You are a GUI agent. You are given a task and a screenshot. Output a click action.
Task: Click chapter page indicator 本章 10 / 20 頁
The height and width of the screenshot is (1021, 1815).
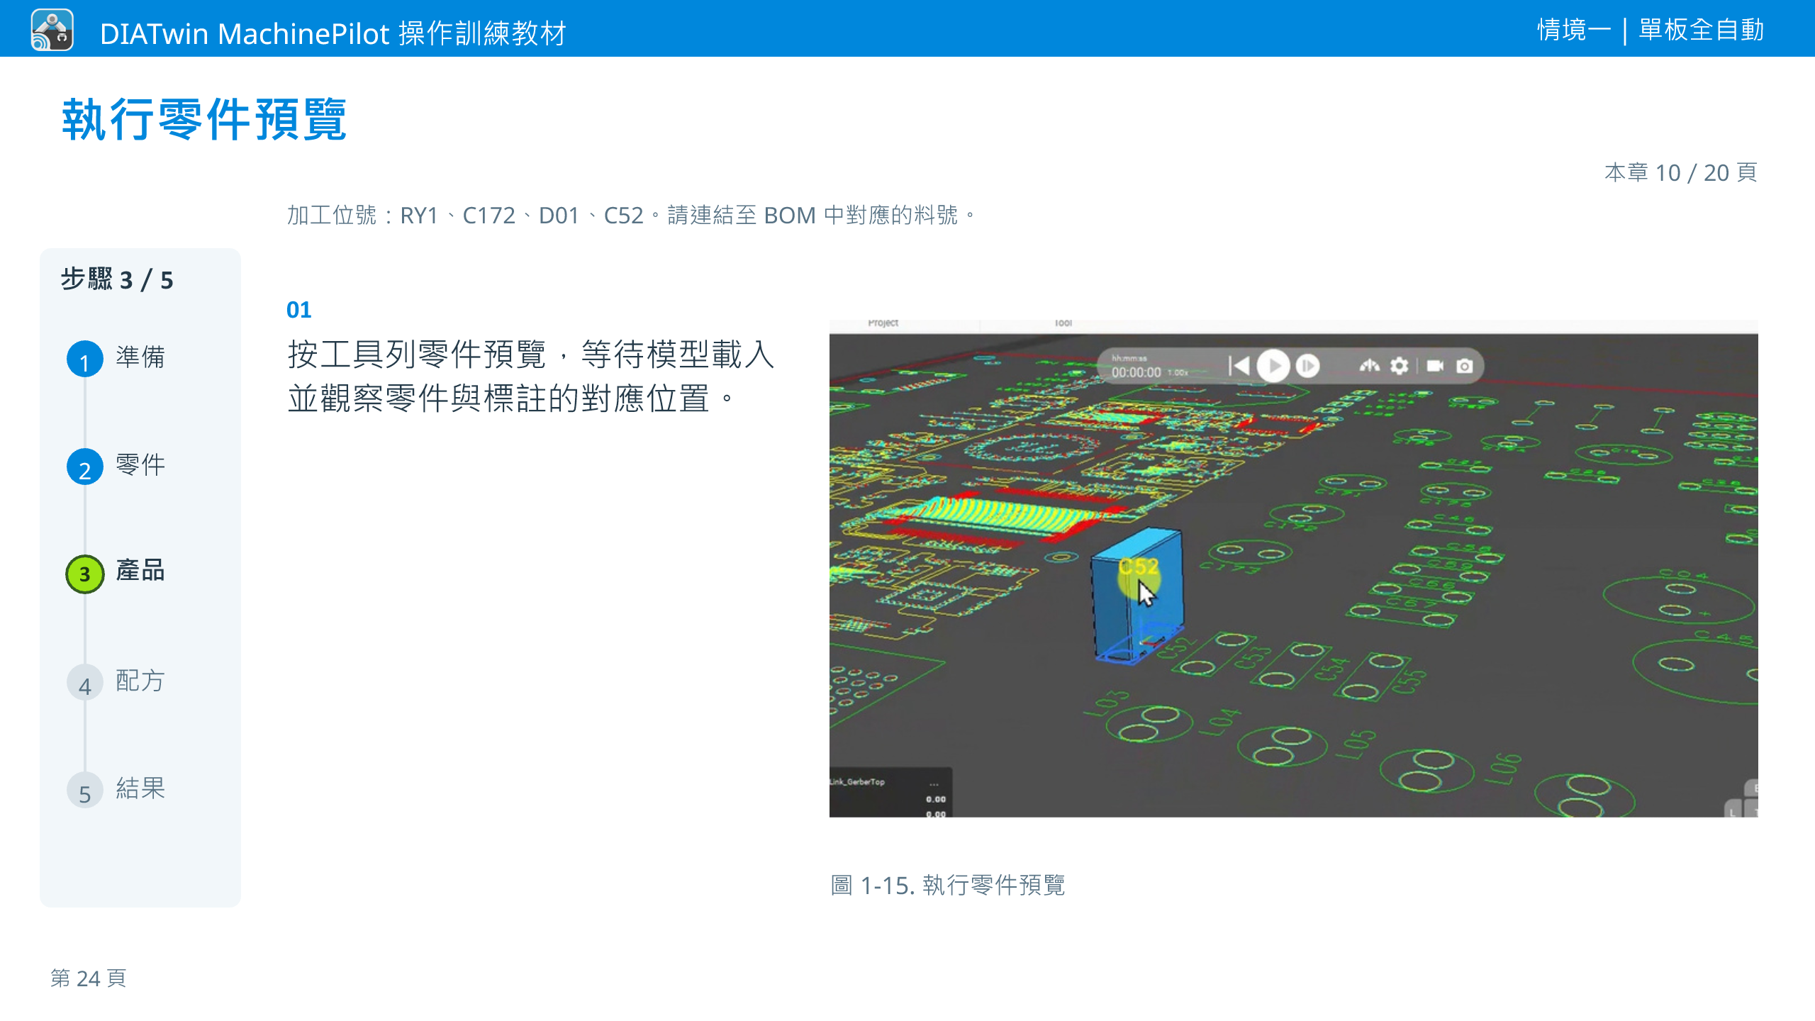(x=1680, y=172)
